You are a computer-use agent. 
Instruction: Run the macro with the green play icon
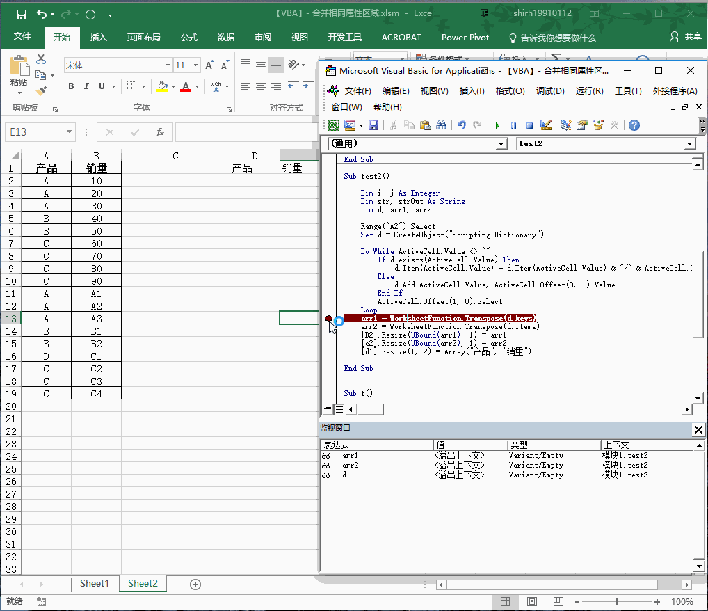tap(497, 125)
